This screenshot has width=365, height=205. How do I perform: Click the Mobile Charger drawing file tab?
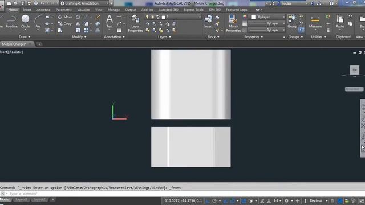click(14, 44)
